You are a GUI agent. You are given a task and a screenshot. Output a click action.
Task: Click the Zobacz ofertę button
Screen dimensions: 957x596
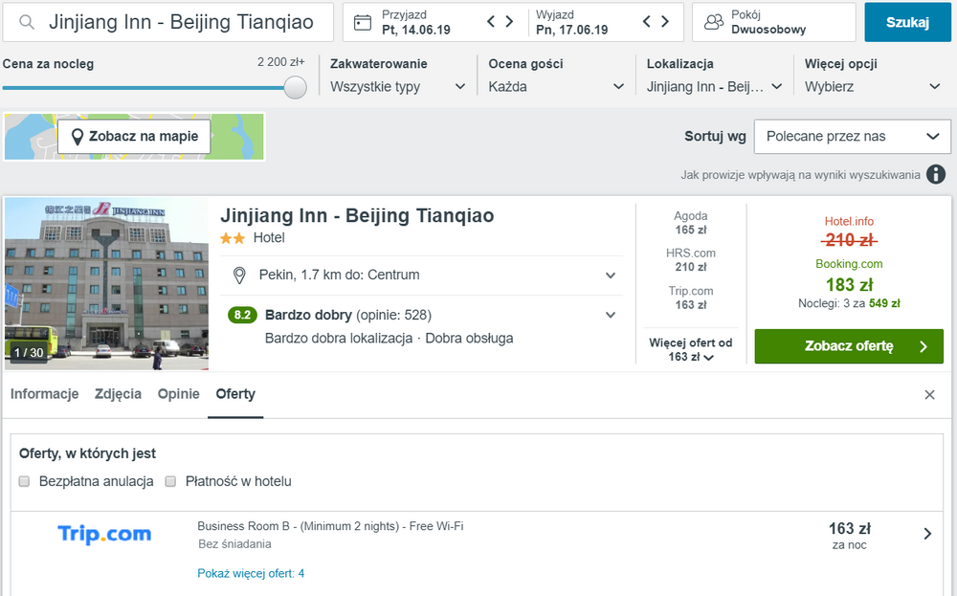pos(849,346)
